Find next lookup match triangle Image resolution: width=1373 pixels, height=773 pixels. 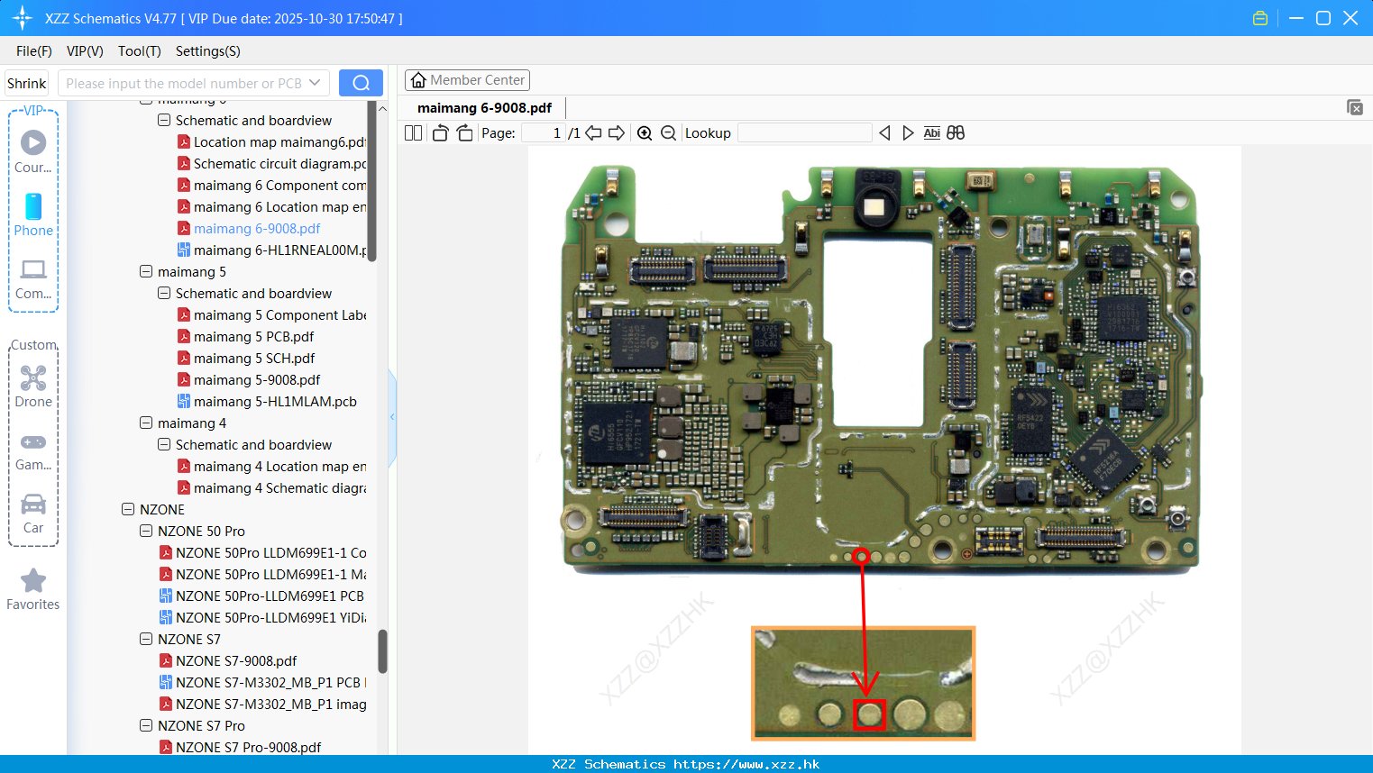(x=908, y=132)
